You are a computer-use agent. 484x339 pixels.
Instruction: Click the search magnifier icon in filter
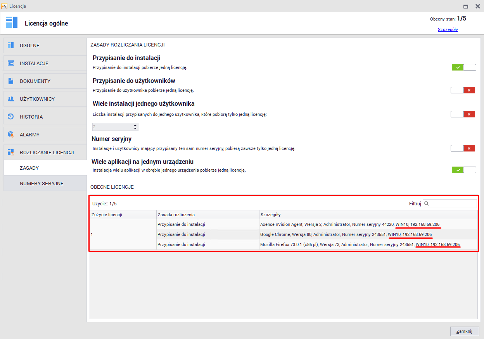(426, 203)
